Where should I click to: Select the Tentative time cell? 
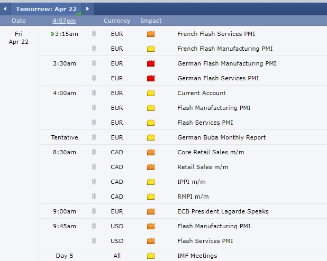click(x=65, y=137)
